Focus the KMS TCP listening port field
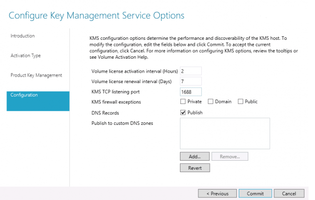 point(190,92)
